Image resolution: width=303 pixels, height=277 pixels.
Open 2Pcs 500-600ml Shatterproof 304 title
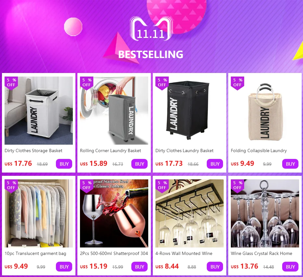click(114, 253)
